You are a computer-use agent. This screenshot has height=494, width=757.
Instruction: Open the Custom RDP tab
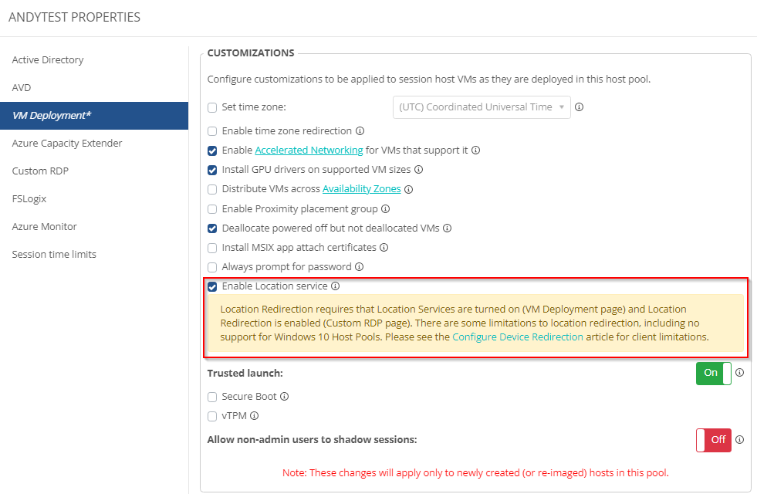[x=40, y=171]
